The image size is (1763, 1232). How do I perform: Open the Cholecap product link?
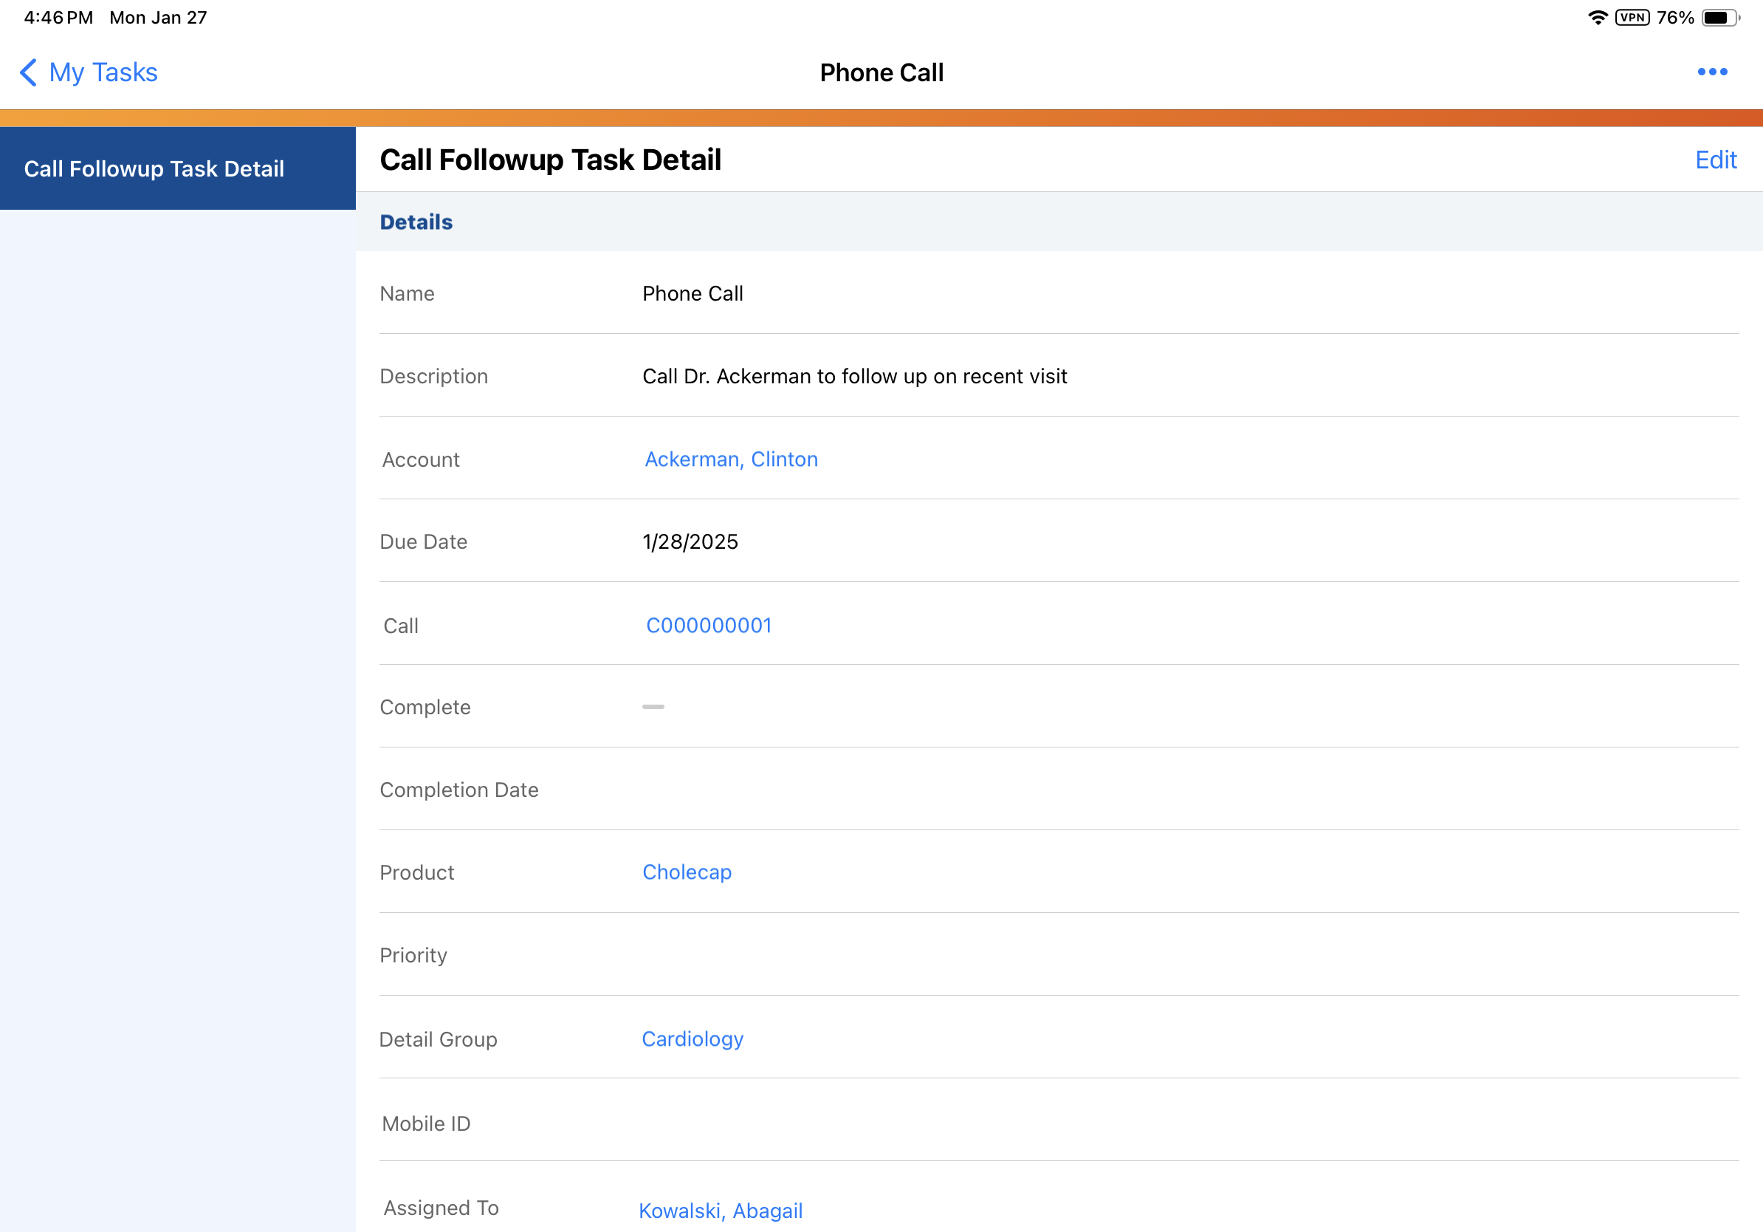click(687, 872)
